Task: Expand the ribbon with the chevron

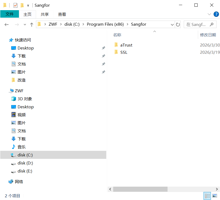Action: [209, 14]
